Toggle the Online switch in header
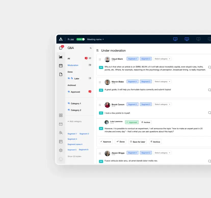This screenshot has width=211, height=198. [x=81, y=39]
